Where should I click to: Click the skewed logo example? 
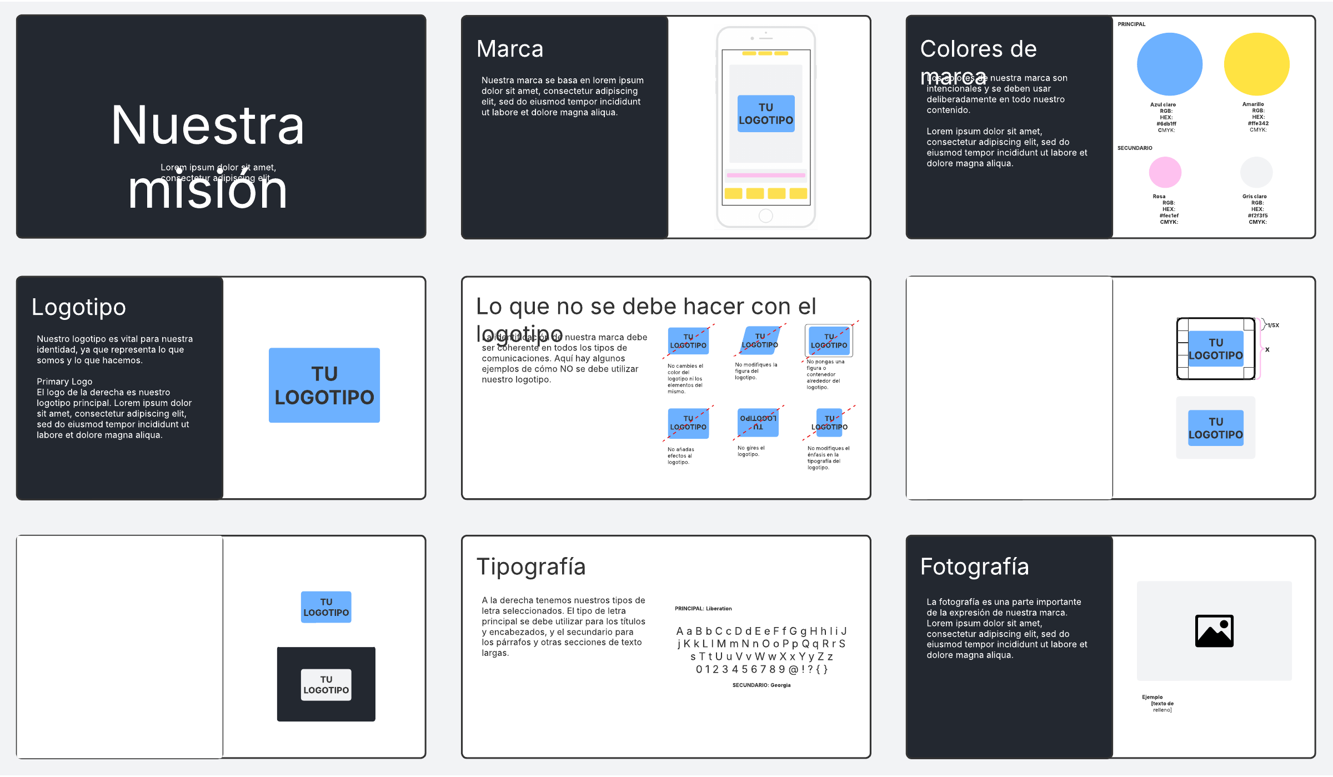point(760,340)
